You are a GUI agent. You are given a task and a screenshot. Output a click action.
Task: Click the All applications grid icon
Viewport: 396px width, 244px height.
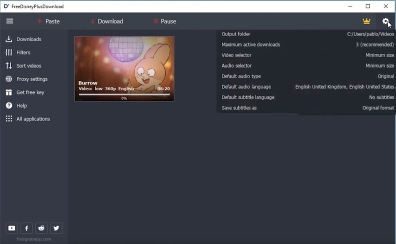tap(9, 119)
